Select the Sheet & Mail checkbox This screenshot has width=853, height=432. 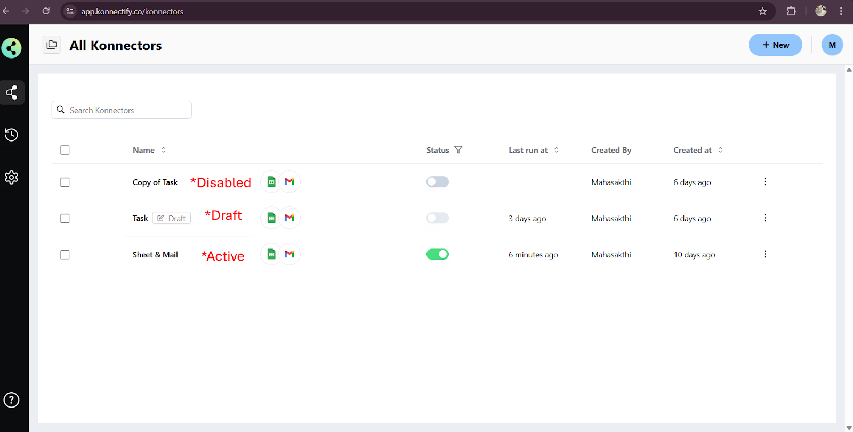[x=65, y=255]
